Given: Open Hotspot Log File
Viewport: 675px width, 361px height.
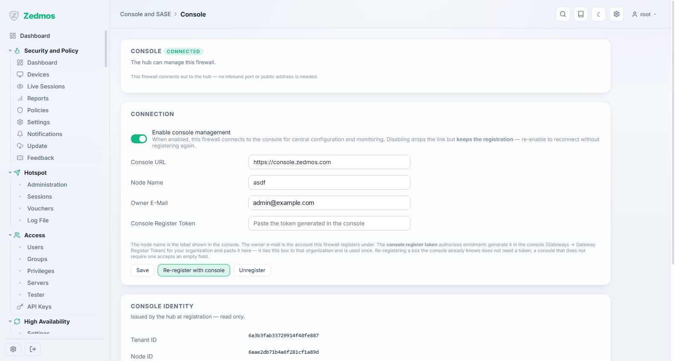Looking at the screenshot, I should 38,220.
